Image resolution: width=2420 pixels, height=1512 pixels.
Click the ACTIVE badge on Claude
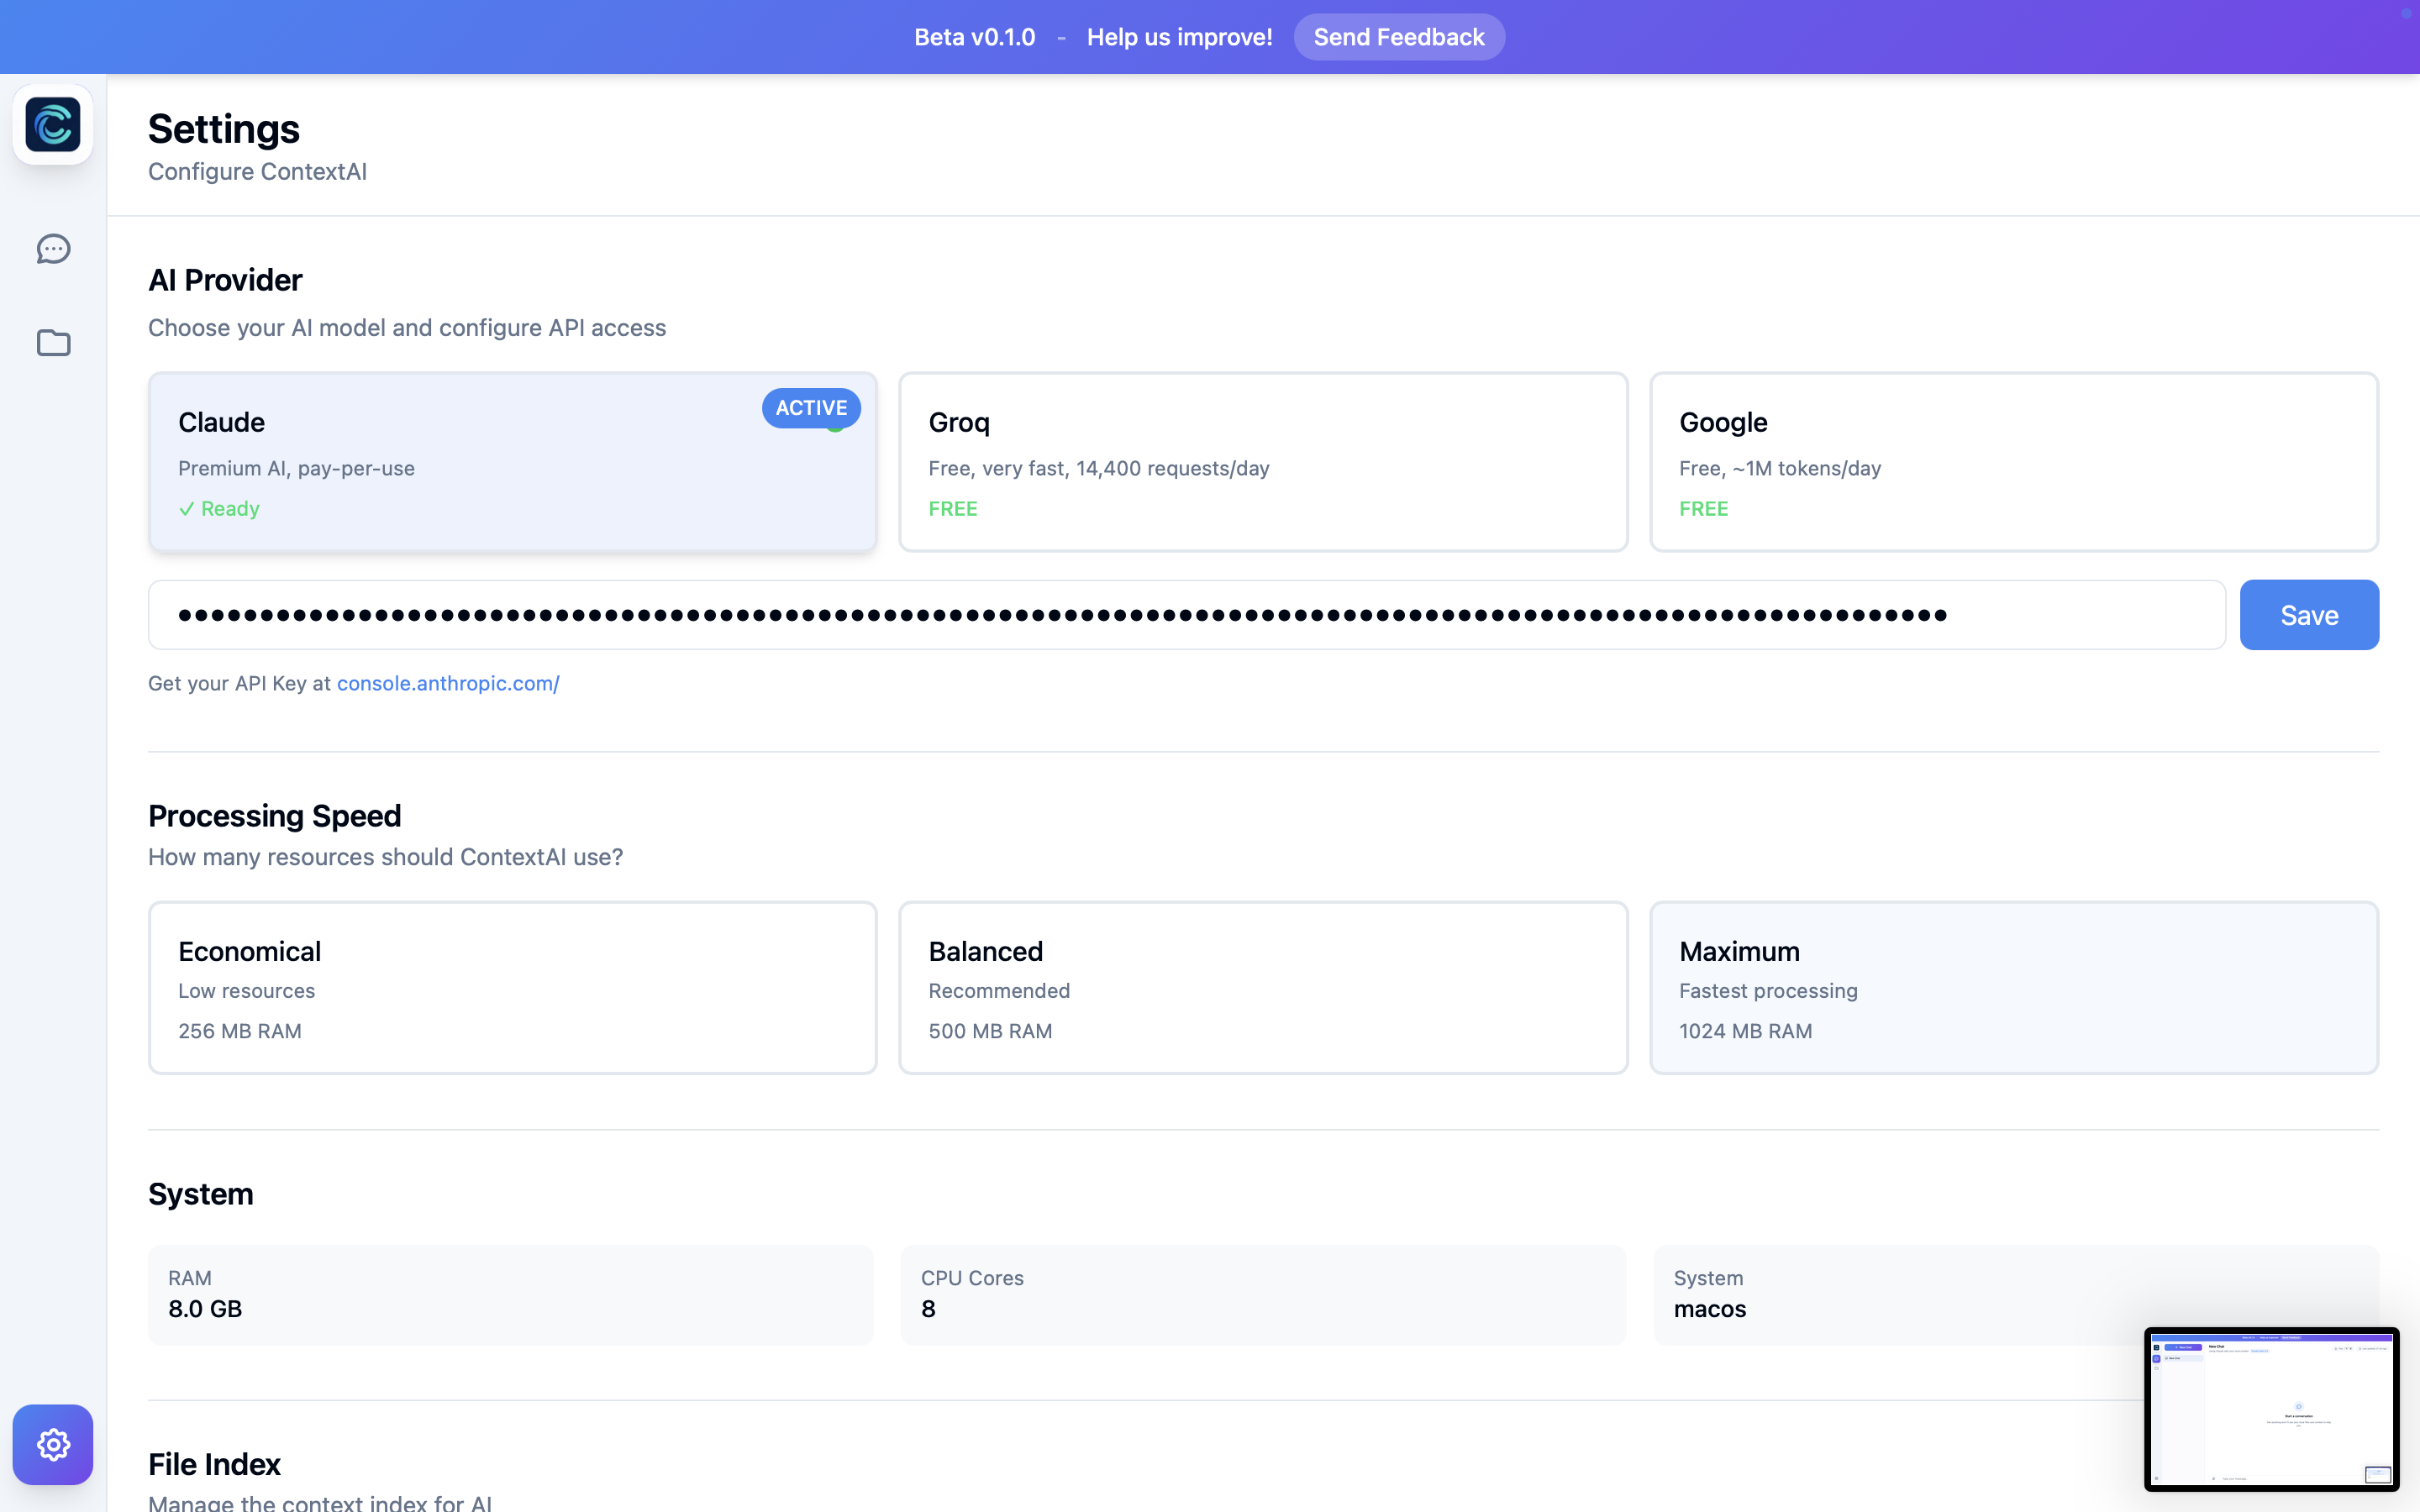[x=810, y=408]
